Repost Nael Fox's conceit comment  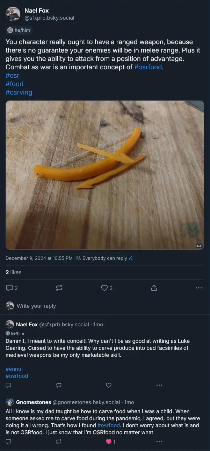[x=59, y=385]
